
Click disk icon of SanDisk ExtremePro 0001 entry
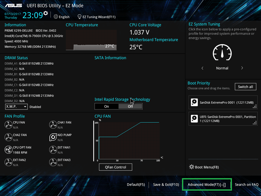(194, 102)
